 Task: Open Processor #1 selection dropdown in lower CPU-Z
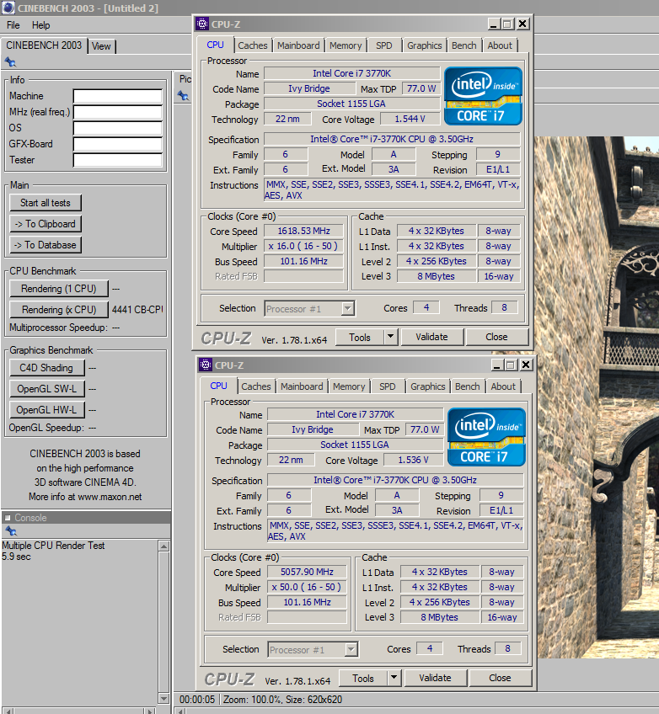pos(313,650)
